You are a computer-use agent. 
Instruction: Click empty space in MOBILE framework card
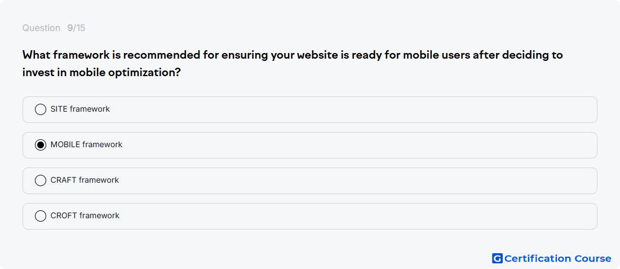(x=356, y=145)
